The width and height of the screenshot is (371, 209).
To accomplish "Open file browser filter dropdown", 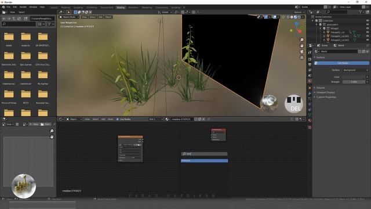I will 51,24.
